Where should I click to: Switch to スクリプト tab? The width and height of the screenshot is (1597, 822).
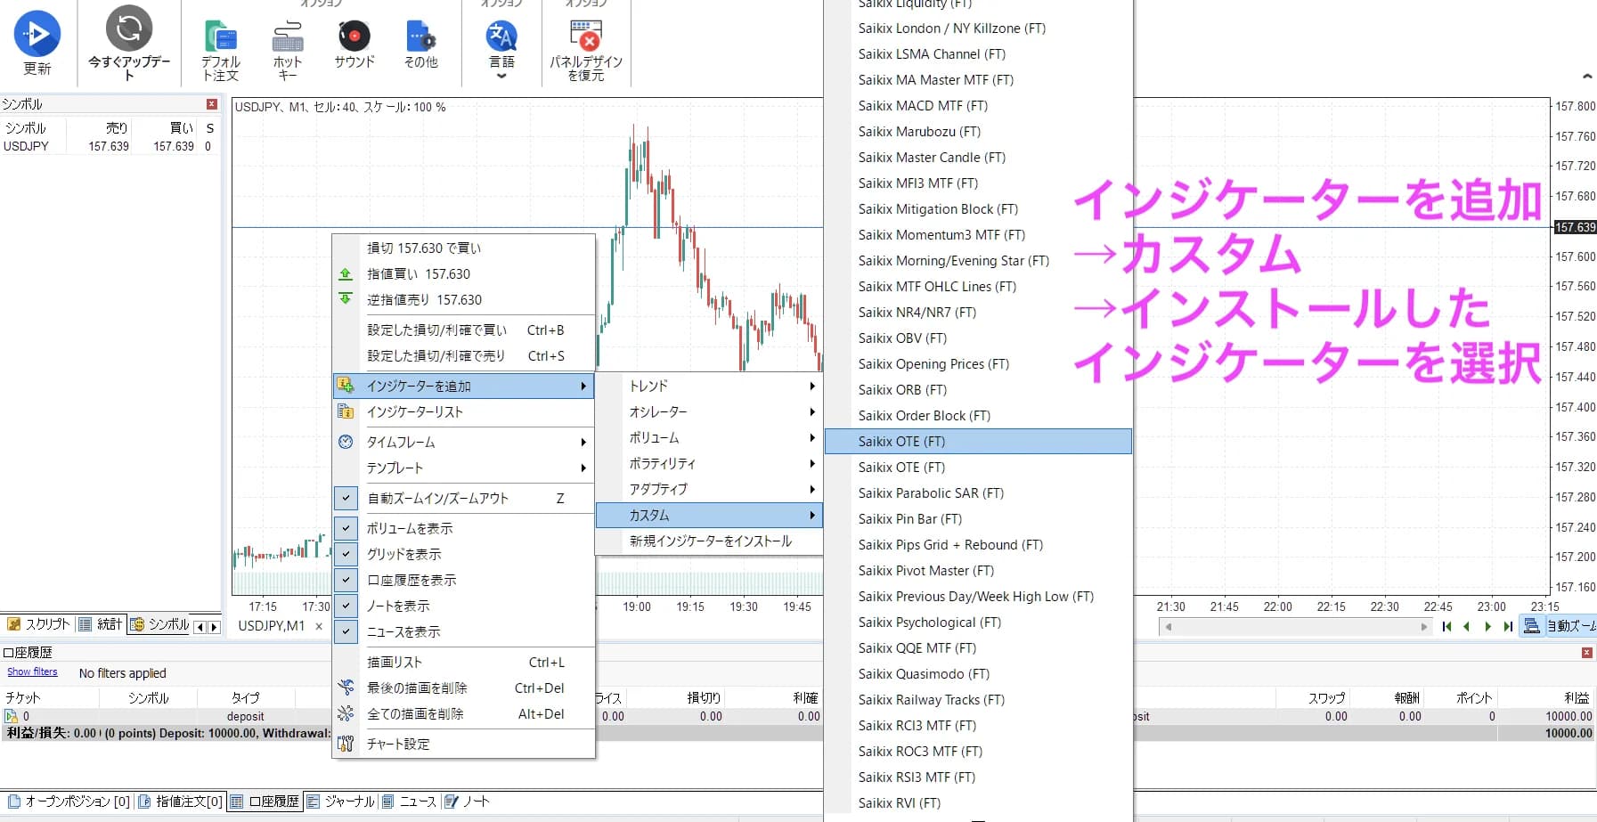(x=37, y=624)
